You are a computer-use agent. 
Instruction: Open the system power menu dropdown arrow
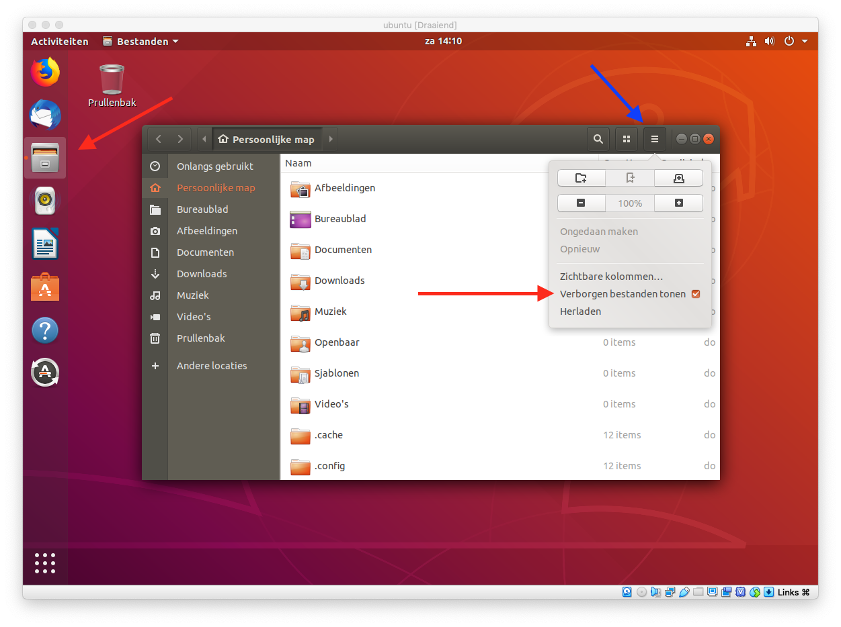(805, 42)
